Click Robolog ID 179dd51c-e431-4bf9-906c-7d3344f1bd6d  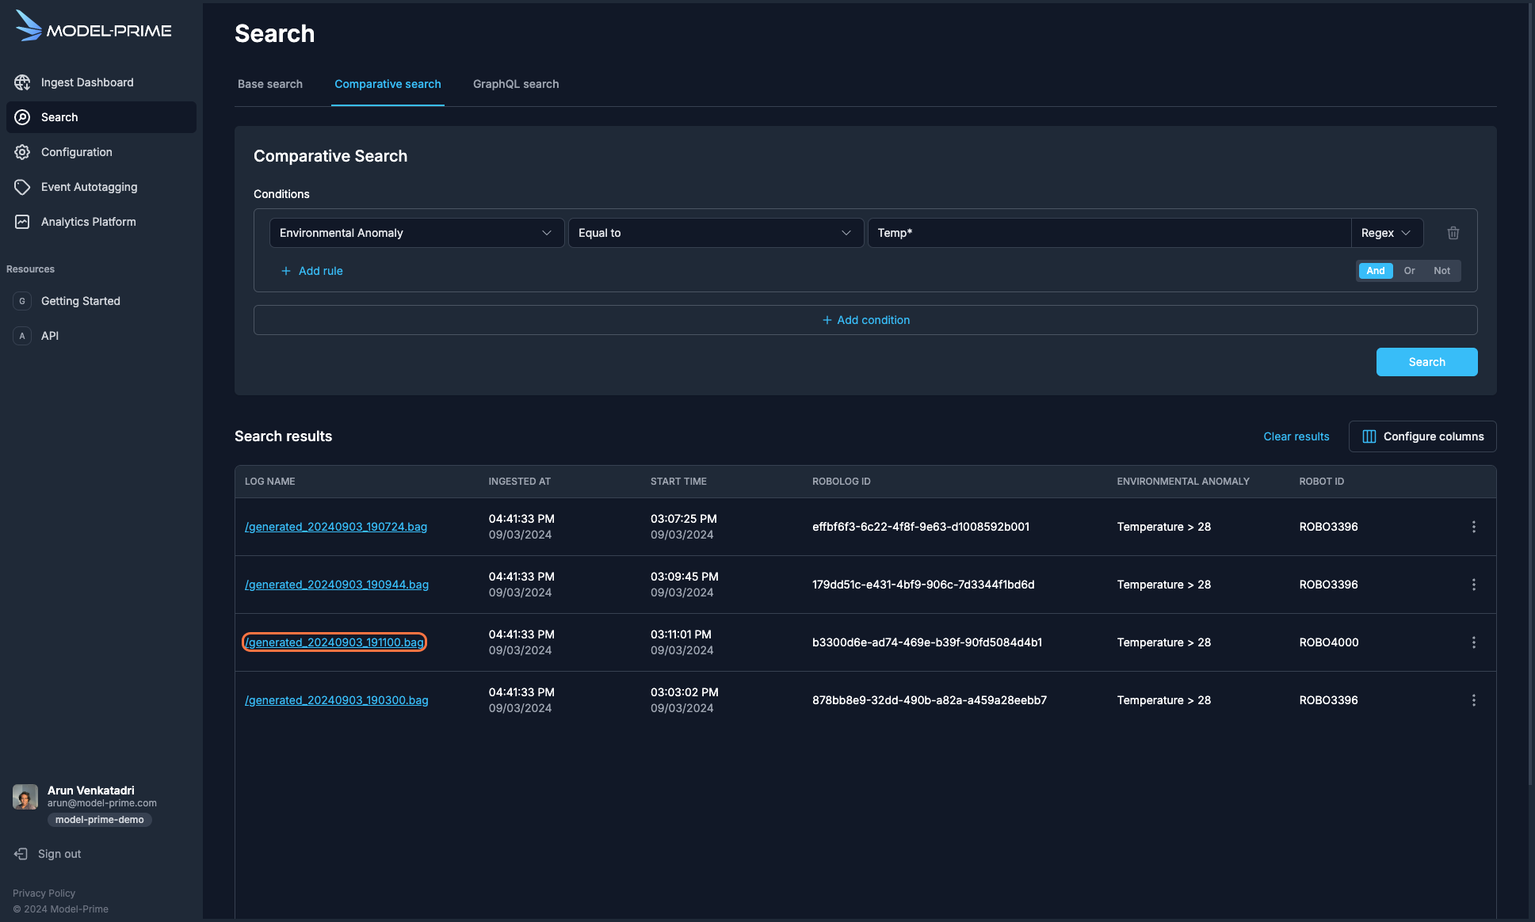tap(923, 585)
